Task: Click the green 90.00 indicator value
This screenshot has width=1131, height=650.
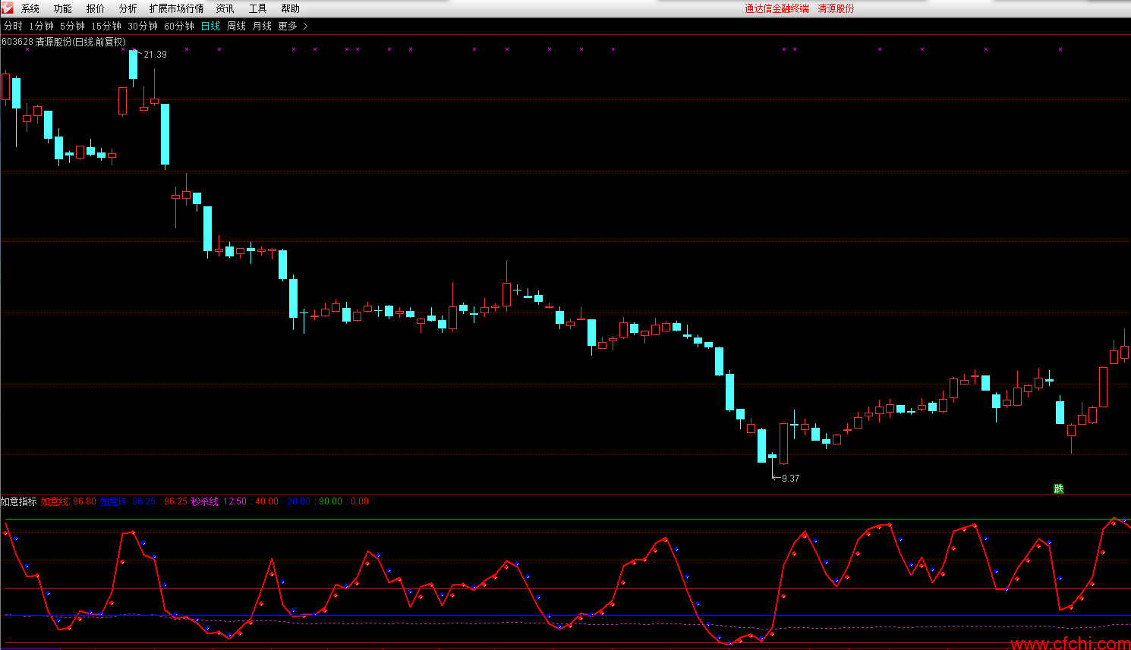Action: [330, 502]
